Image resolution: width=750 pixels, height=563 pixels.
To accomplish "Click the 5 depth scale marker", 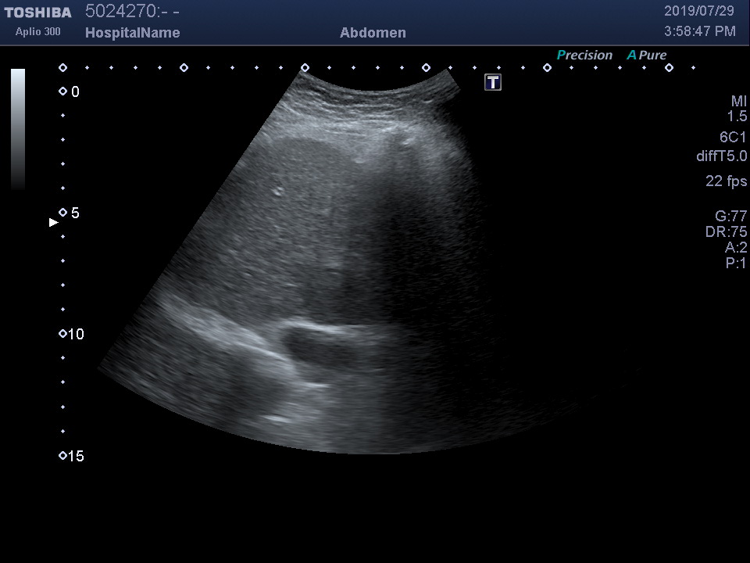I will click(70, 213).
